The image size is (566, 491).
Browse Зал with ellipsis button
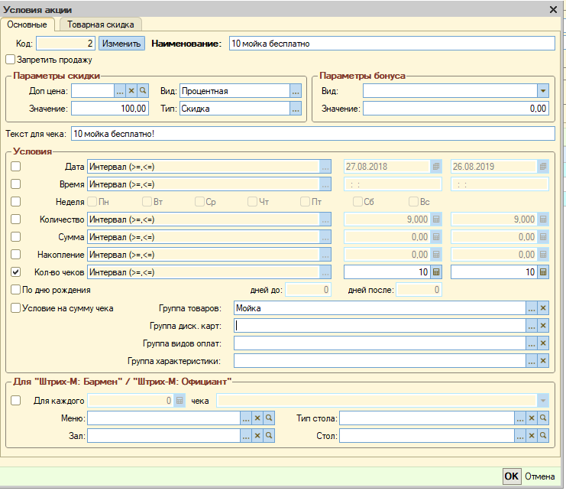pyautogui.click(x=246, y=435)
